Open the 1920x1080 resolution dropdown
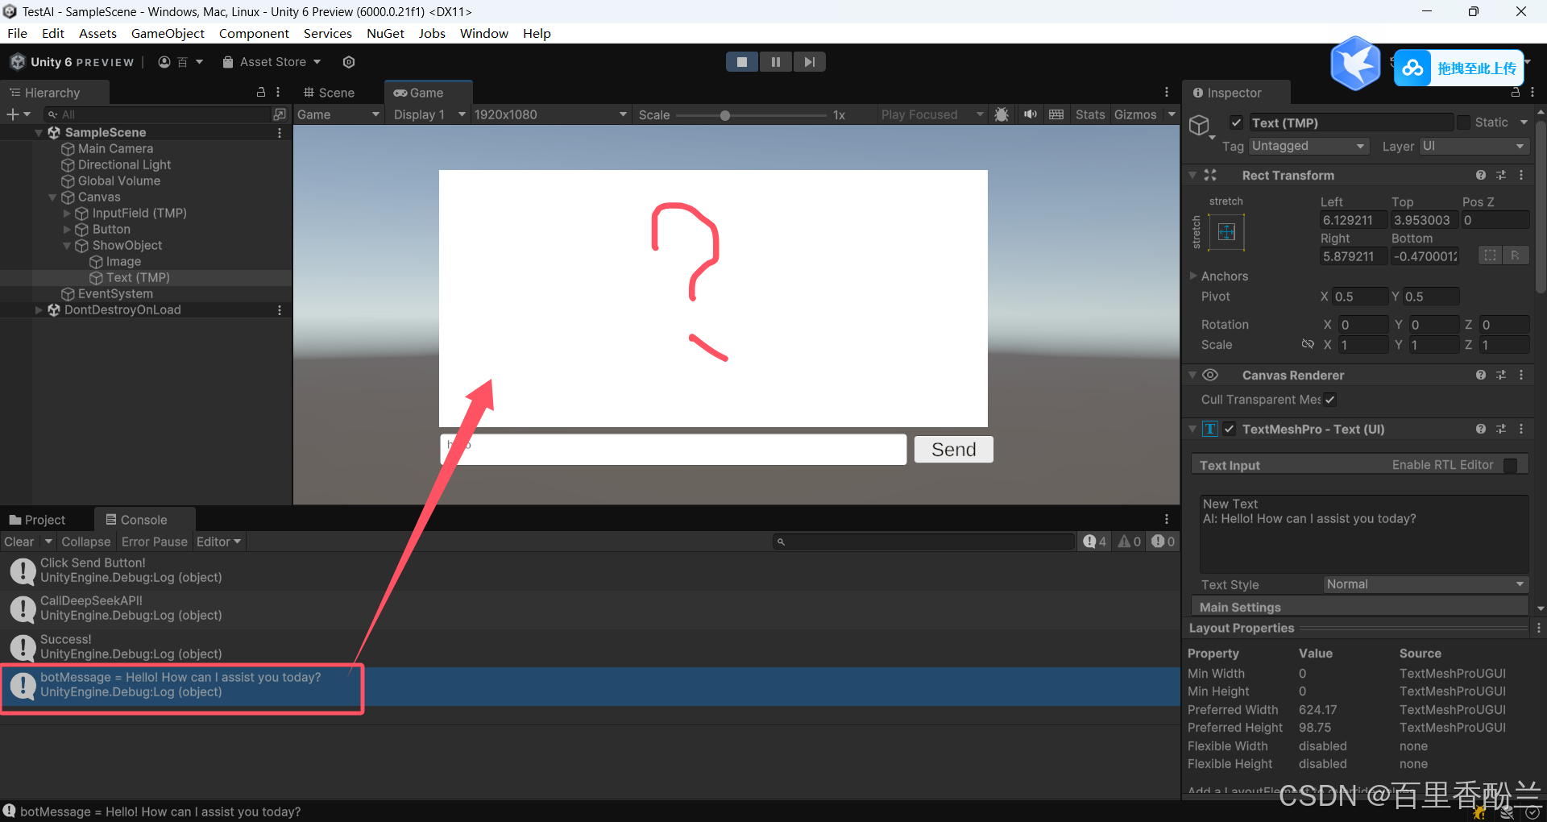1547x822 pixels. tap(550, 114)
